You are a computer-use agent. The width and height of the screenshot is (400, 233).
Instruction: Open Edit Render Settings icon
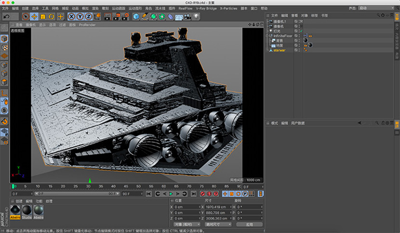125,16
